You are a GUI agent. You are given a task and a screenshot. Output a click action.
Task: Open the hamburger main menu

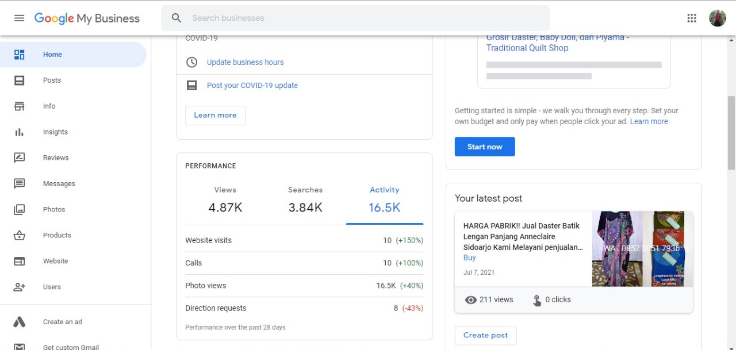coord(19,18)
